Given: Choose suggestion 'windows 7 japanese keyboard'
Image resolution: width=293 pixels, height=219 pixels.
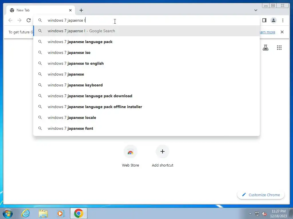Looking at the screenshot, I should [x=146, y=85].
